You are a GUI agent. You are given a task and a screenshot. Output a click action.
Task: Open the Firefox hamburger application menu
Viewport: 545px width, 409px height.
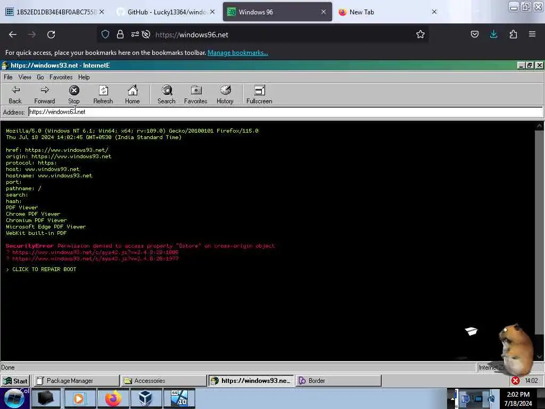pyautogui.click(x=532, y=34)
